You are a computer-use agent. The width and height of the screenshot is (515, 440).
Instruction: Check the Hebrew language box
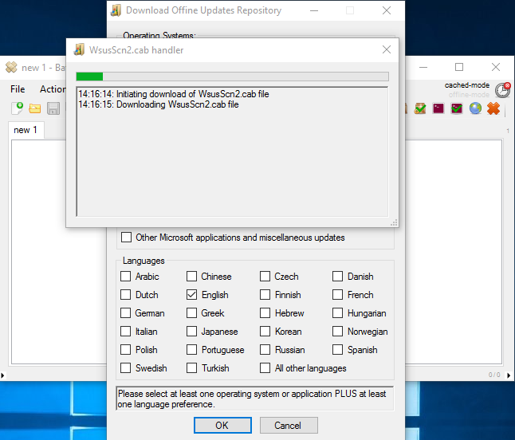coord(265,313)
